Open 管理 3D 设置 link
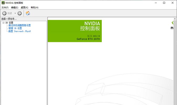This screenshot has width=177, height=105. [15, 28]
